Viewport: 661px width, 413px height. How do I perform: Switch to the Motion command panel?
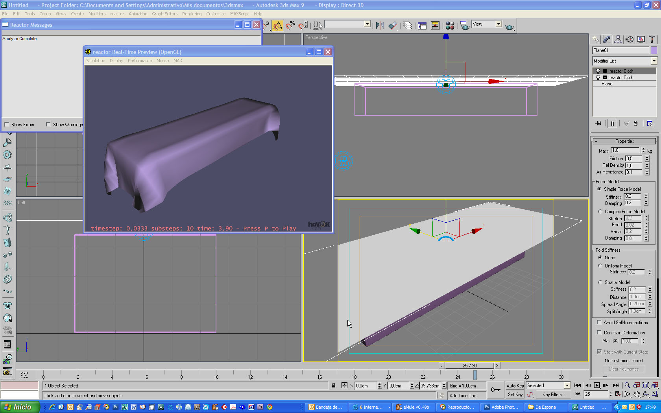(630, 39)
